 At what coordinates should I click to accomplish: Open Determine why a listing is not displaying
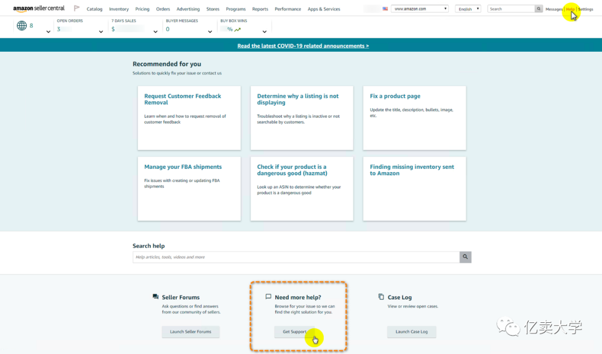[x=302, y=118]
